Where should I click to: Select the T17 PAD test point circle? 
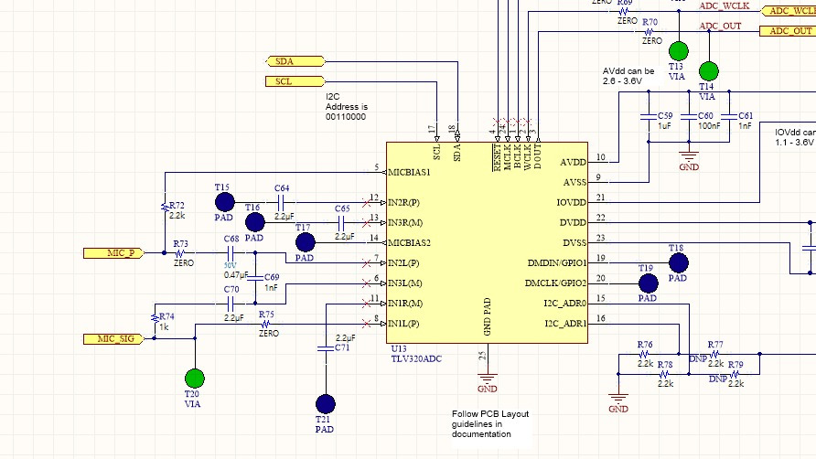tap(306, 242)
